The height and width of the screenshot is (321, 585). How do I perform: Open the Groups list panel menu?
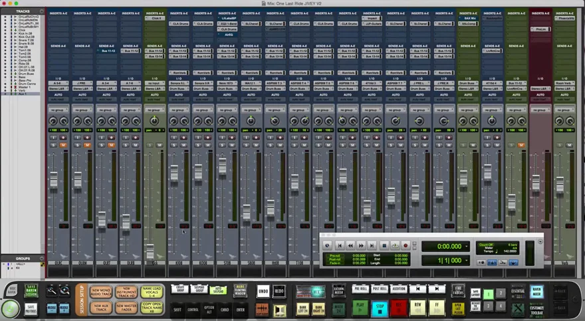(41, 258)
